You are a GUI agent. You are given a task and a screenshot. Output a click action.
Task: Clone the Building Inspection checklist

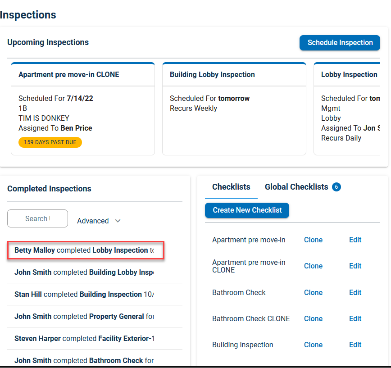click(313, 345)
